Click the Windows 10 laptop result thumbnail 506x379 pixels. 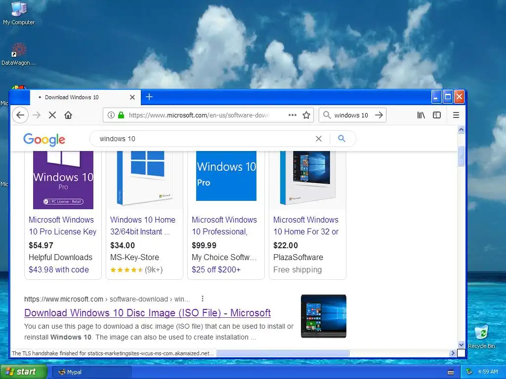[323, 316]
